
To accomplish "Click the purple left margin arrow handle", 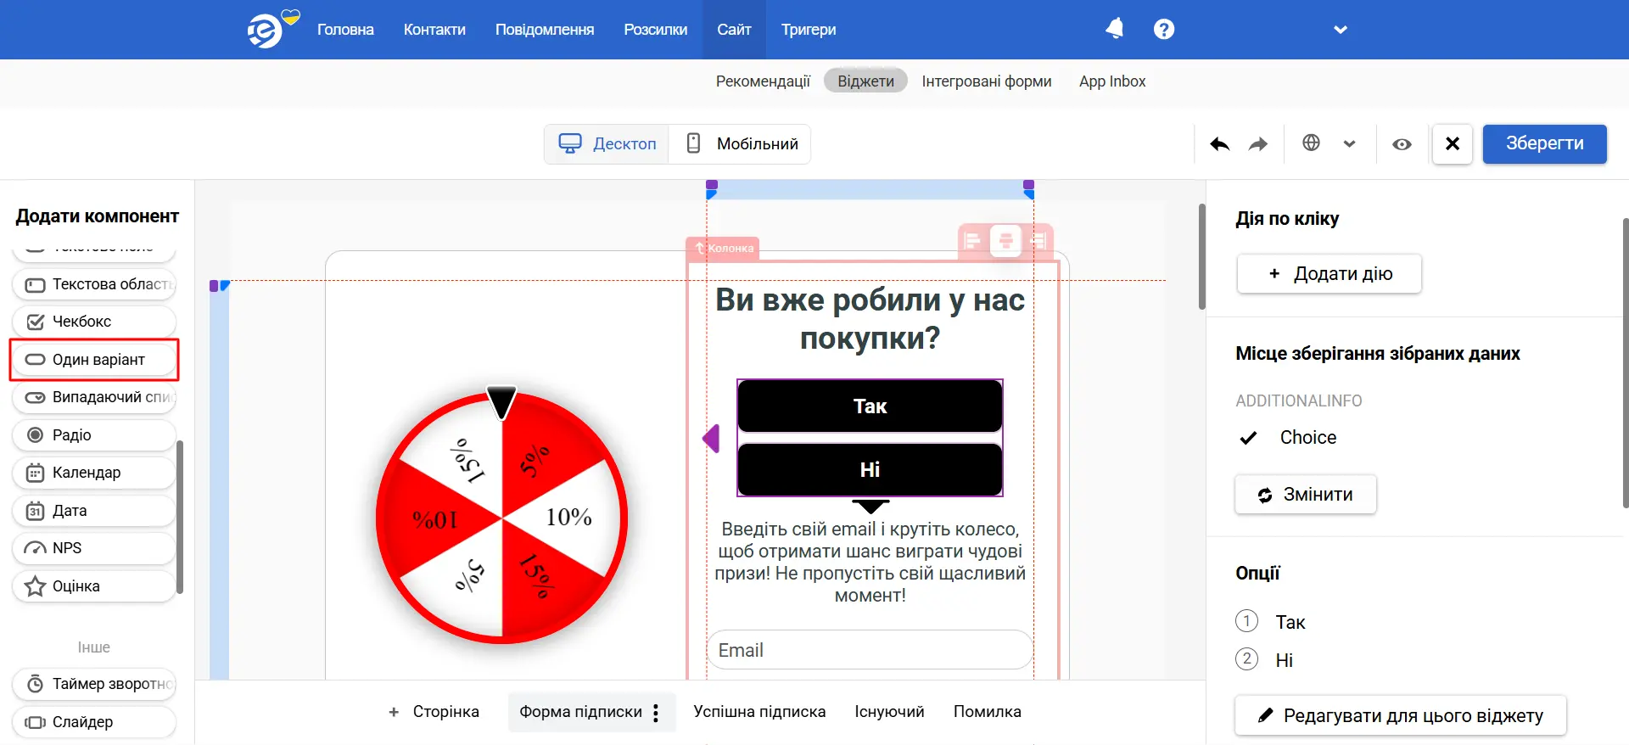I will [x=711, y=439].
